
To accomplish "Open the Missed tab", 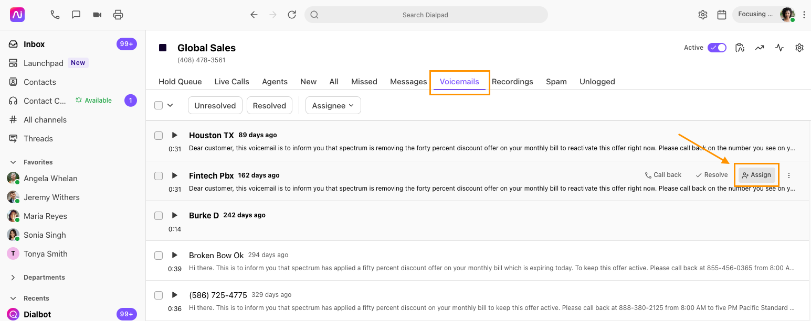I will pyautogui.click(x=364, y=82).
